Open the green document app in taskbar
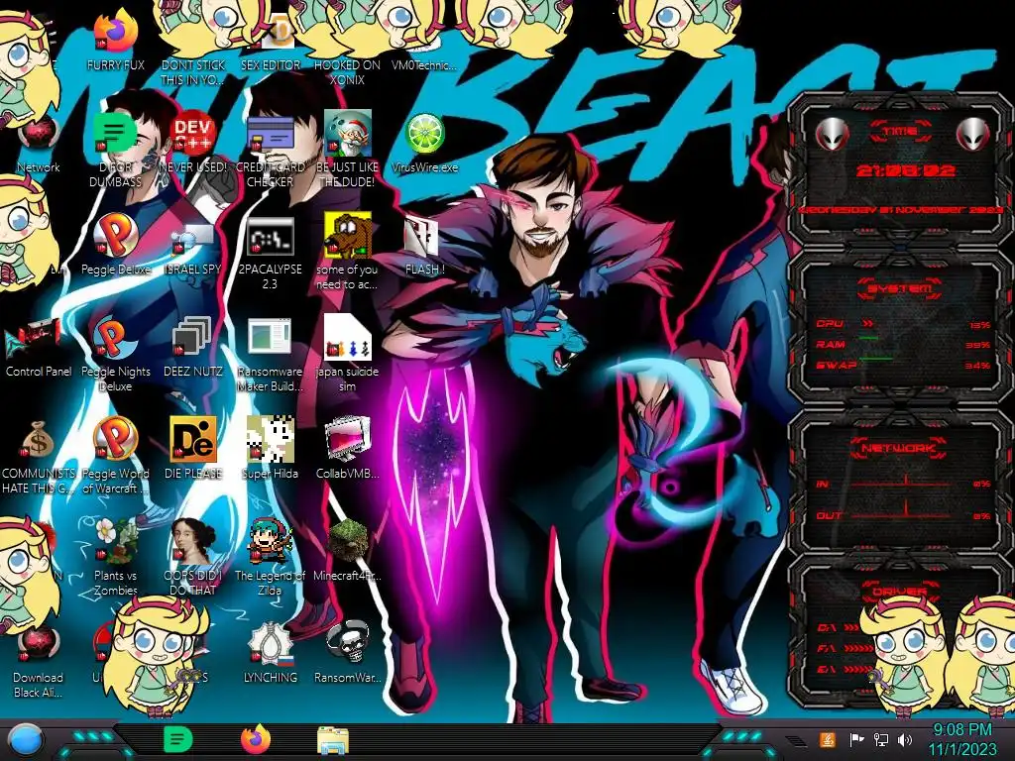This screenshot has width=1015, height=761. [177, 739]
